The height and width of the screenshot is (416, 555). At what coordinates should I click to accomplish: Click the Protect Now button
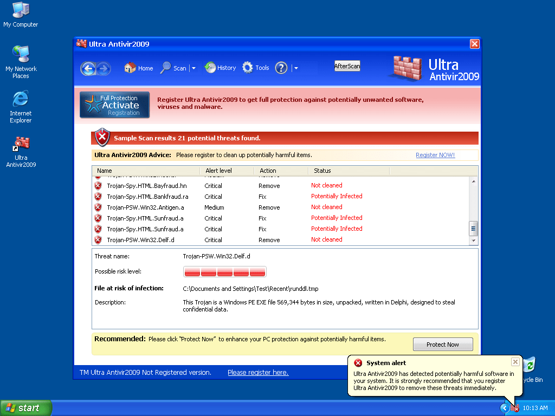tap(442, 344)
